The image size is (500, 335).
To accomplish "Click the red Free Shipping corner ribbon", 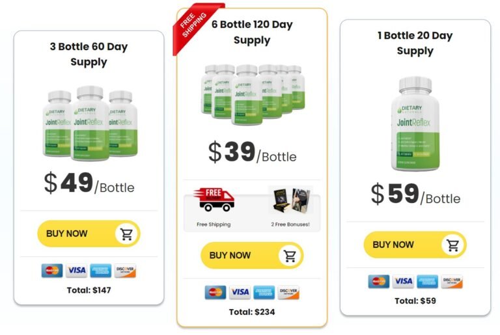I will 195,24.
